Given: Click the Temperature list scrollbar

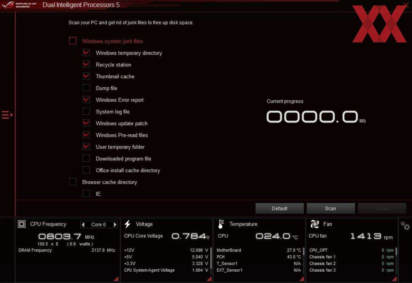Looking at the screenshot, I should 304,252.
